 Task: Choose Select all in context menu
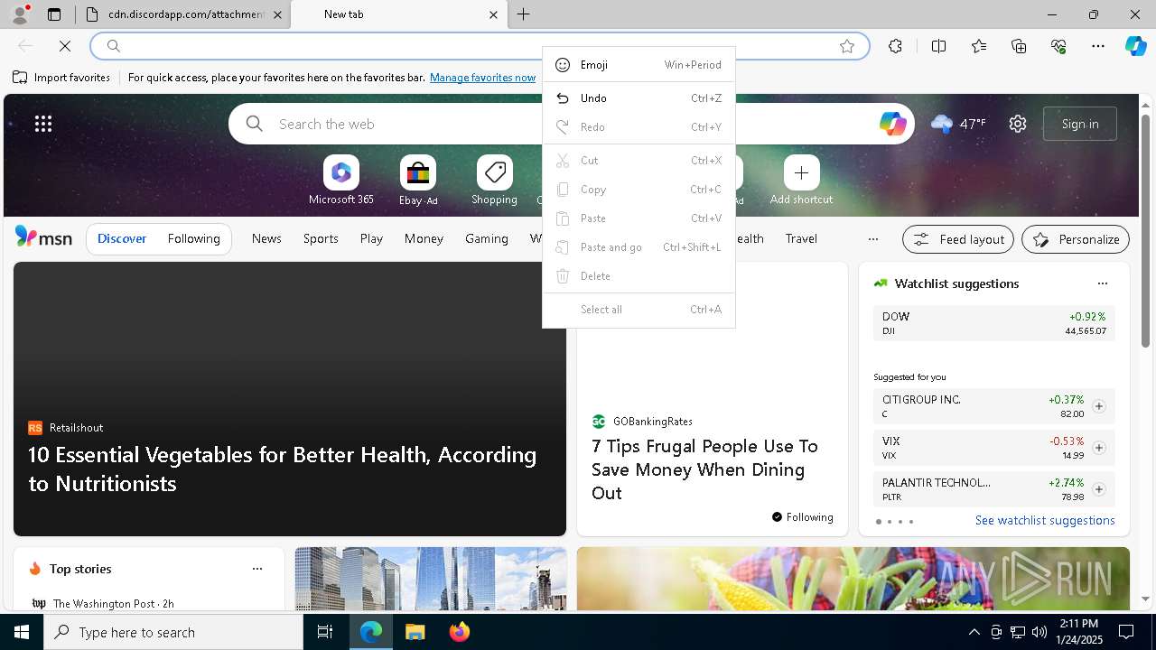tap(639, 310)
